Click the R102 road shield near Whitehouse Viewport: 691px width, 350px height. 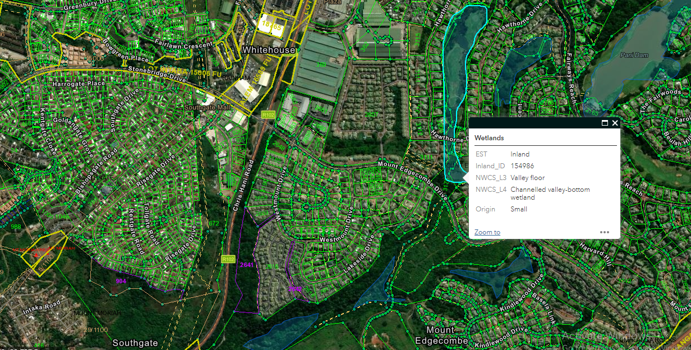[268, 114]
